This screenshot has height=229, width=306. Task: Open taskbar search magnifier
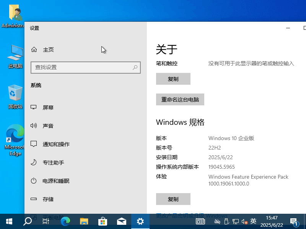click(x=27, y=221)
